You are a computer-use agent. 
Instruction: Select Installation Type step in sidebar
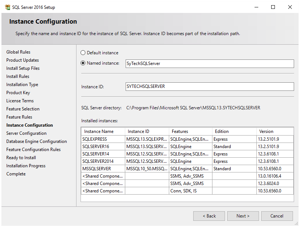[x=22, y=85]
